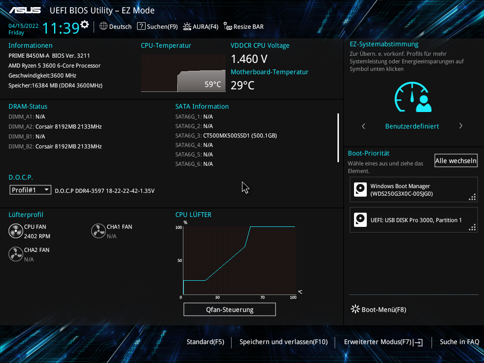Click Geschwindigkeit:3600 MHz text
The height and width of the screenshot is (363, 484).
(x=42, y=76)
